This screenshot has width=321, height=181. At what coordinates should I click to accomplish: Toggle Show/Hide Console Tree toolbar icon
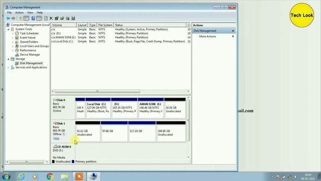[x=27, y=19]
